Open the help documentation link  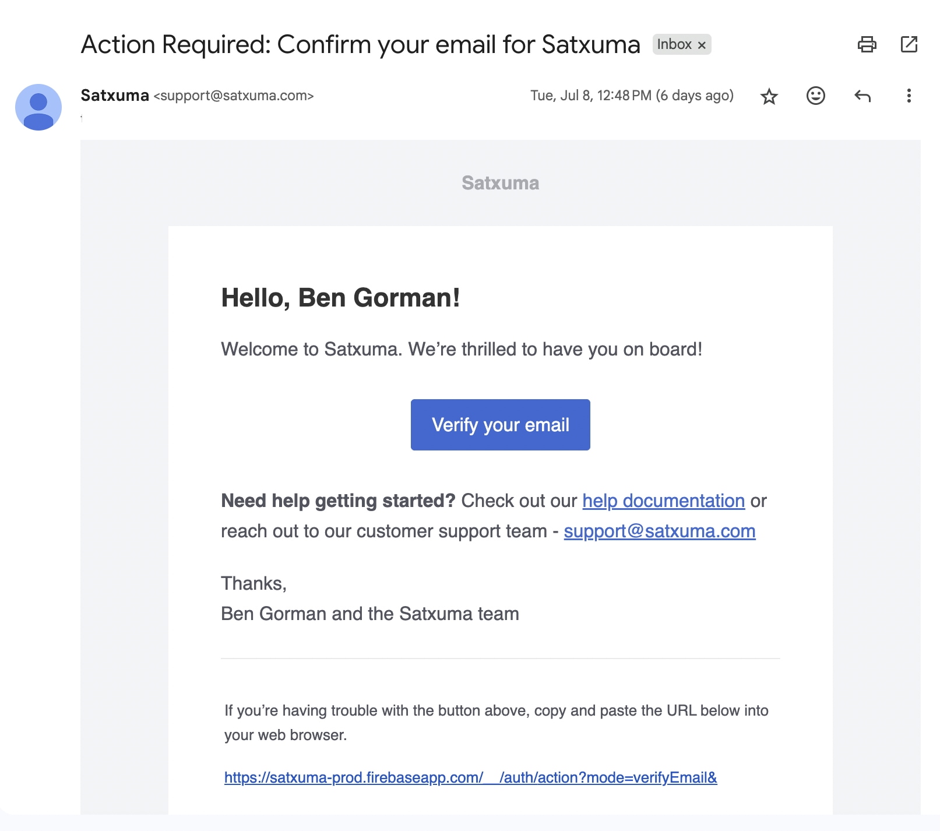663,501
